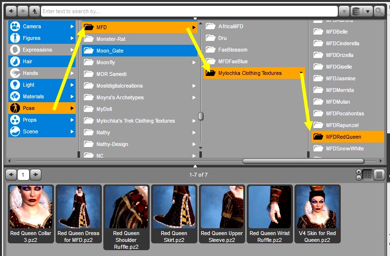Switch to thumbnail grid view
Screen dimensions: 390x256
368,175
